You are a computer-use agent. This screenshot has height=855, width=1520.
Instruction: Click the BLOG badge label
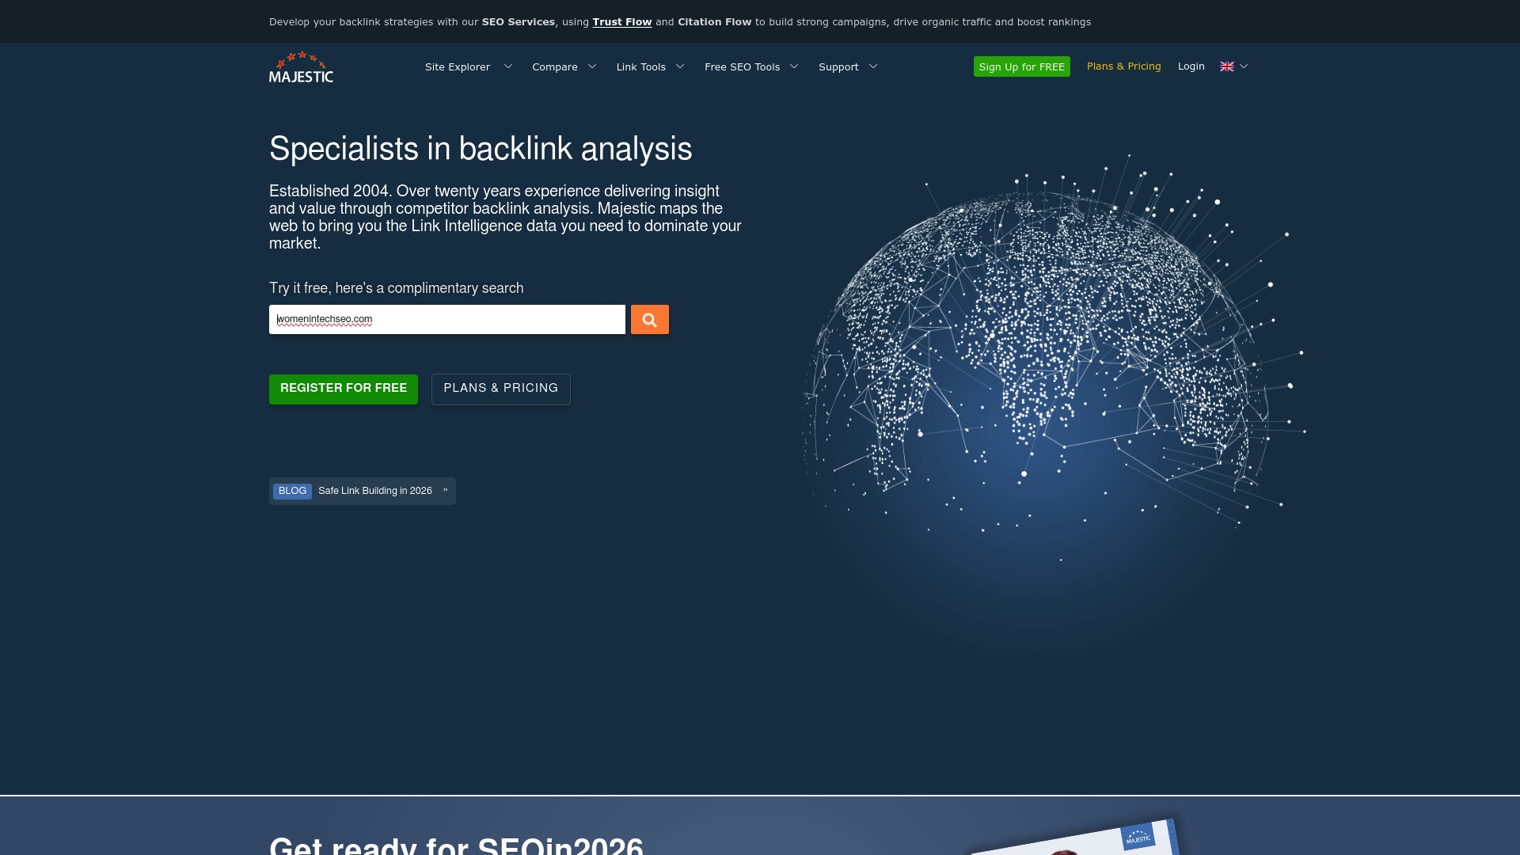292,491
